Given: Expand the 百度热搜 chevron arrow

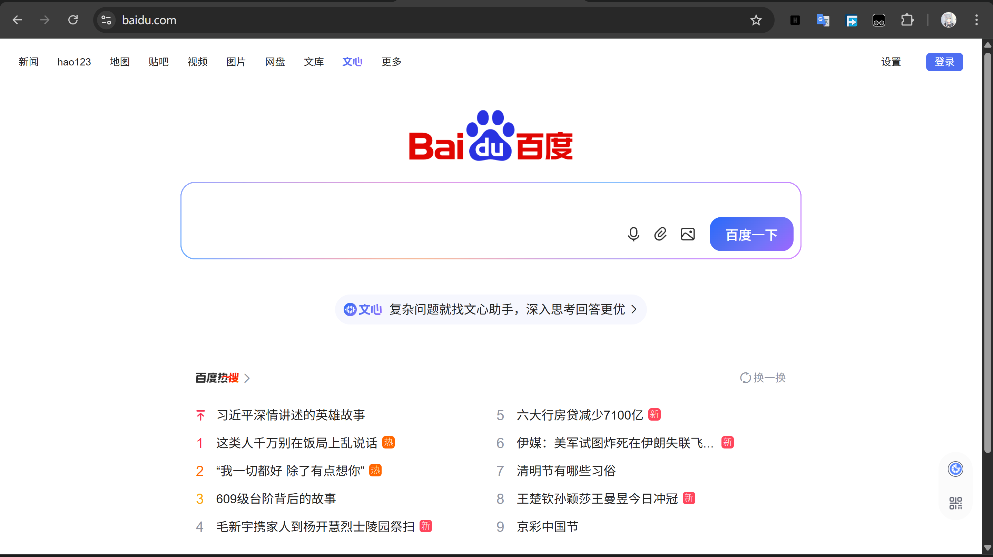Looking at the screenshot, I should click(247, 378).
